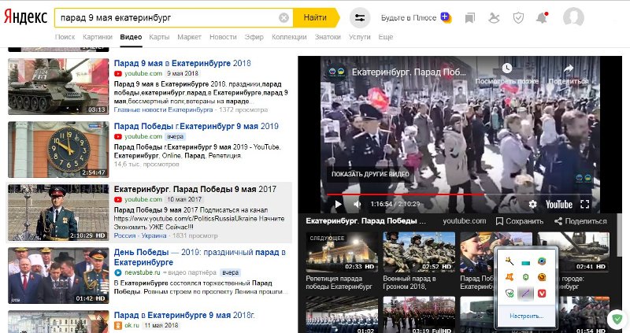Play the video with the play button
The image size is (630, 333).
(x=339, y=204)
